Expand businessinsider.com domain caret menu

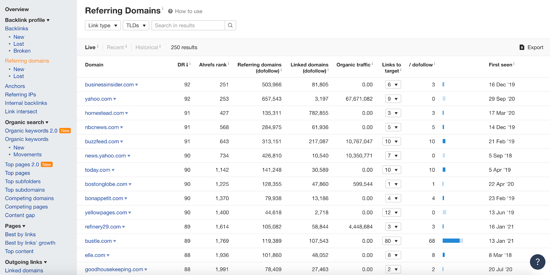pyautogui.click(x=136, y=85)
